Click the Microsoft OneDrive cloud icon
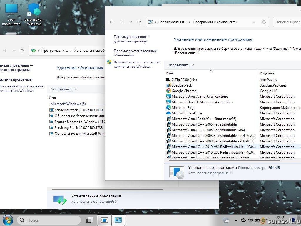Viewport: 301px width, 226px height. coord(168,113)
